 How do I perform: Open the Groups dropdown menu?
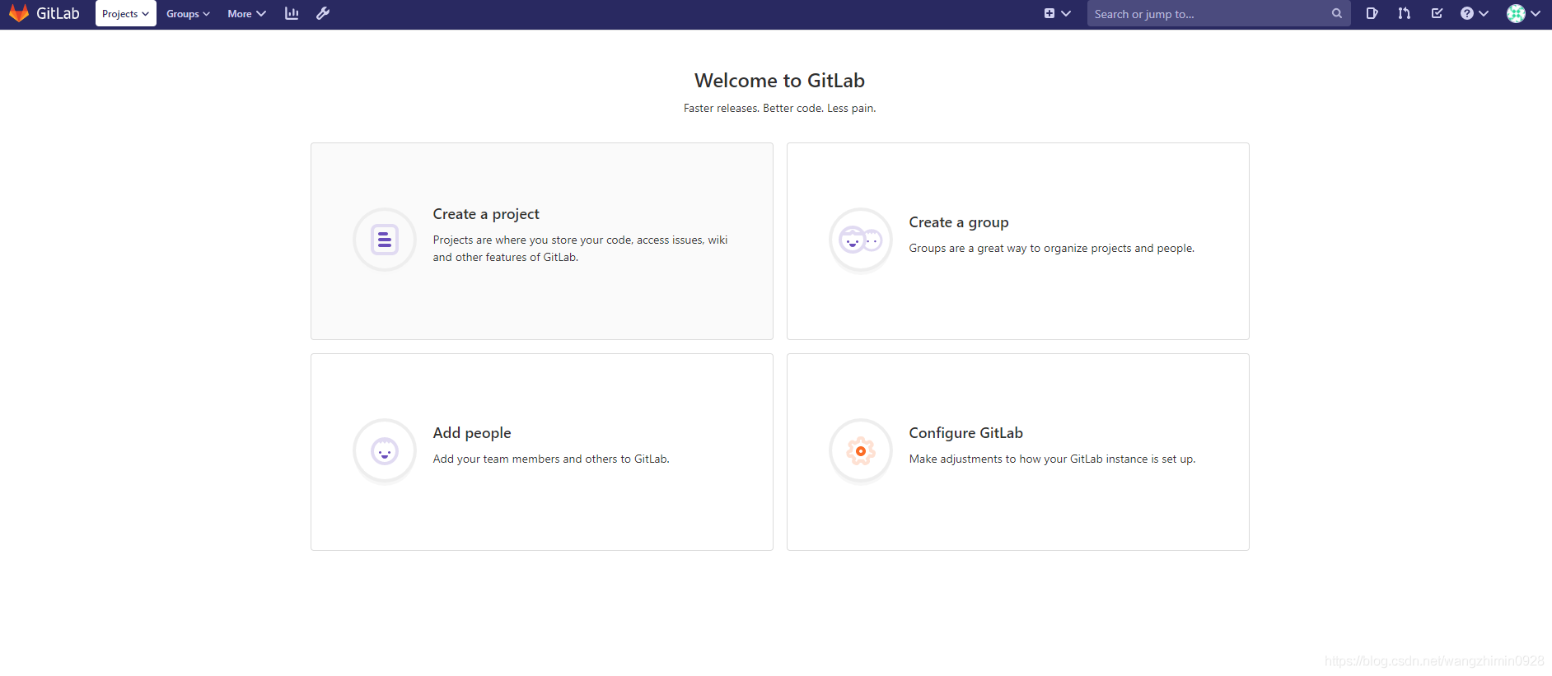[188, 13]
